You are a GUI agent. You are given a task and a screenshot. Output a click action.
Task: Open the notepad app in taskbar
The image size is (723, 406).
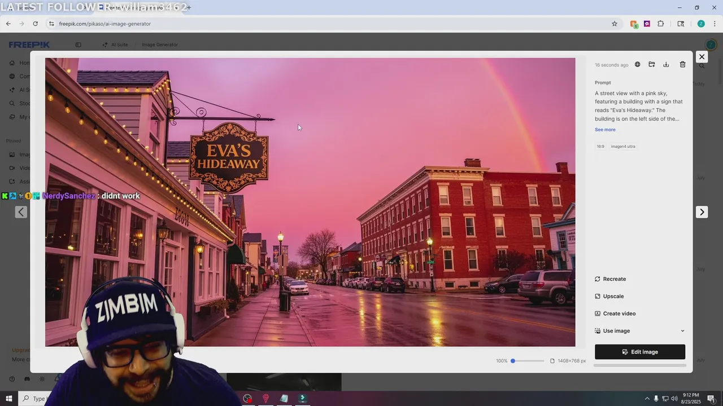pyautogui.click(x=284, y=399)
